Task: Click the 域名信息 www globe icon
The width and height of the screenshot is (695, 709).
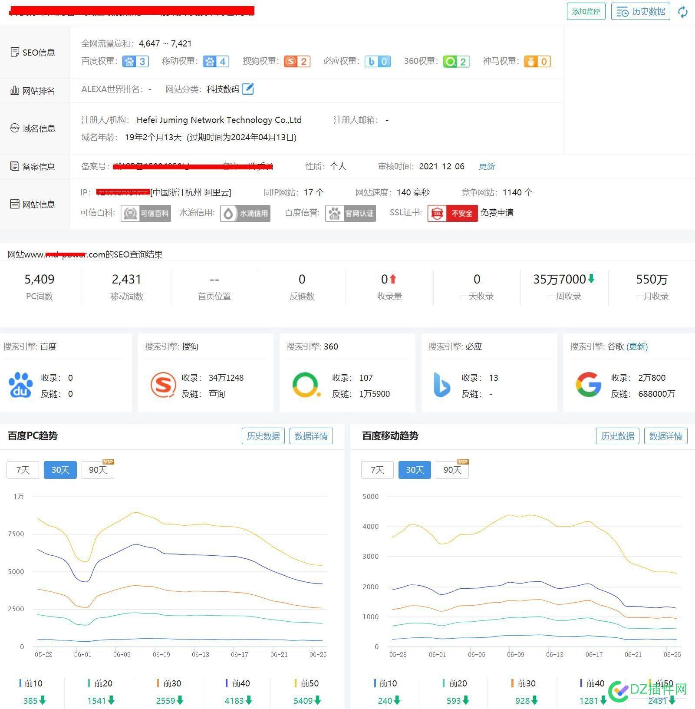Action: tap(15, 128)
